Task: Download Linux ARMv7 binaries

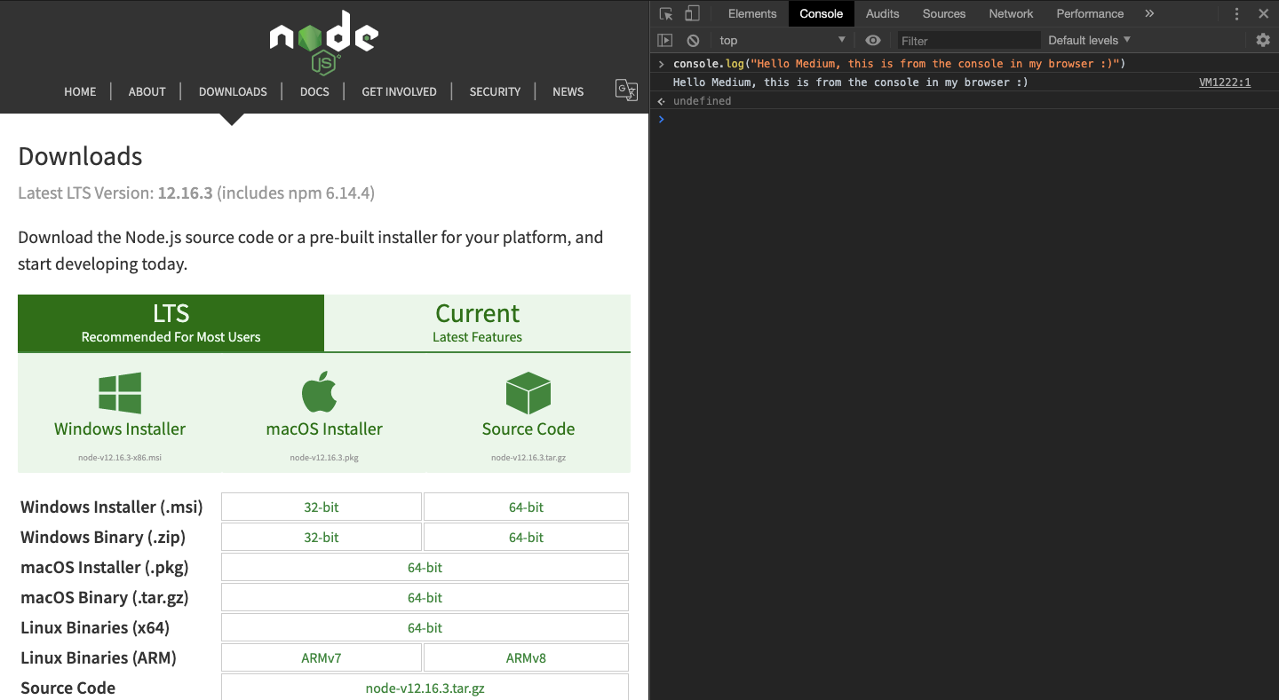Action: 322,658
